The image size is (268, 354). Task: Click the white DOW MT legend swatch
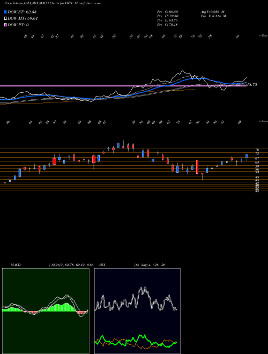6,19
